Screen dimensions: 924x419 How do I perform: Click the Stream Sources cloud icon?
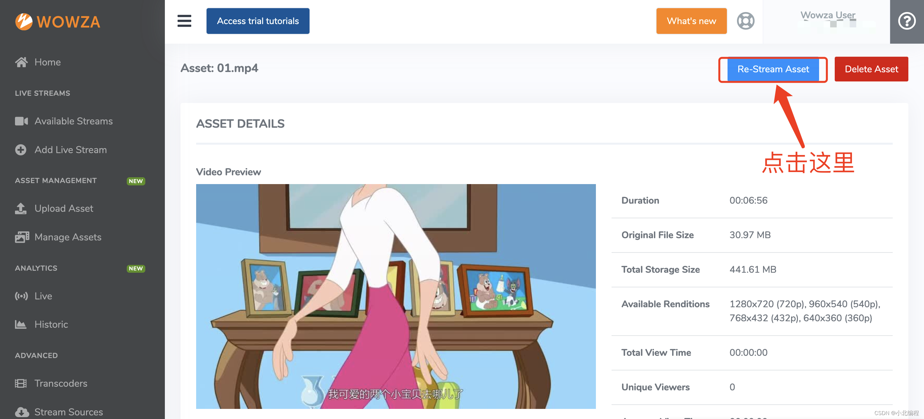[x=22, y=412]
